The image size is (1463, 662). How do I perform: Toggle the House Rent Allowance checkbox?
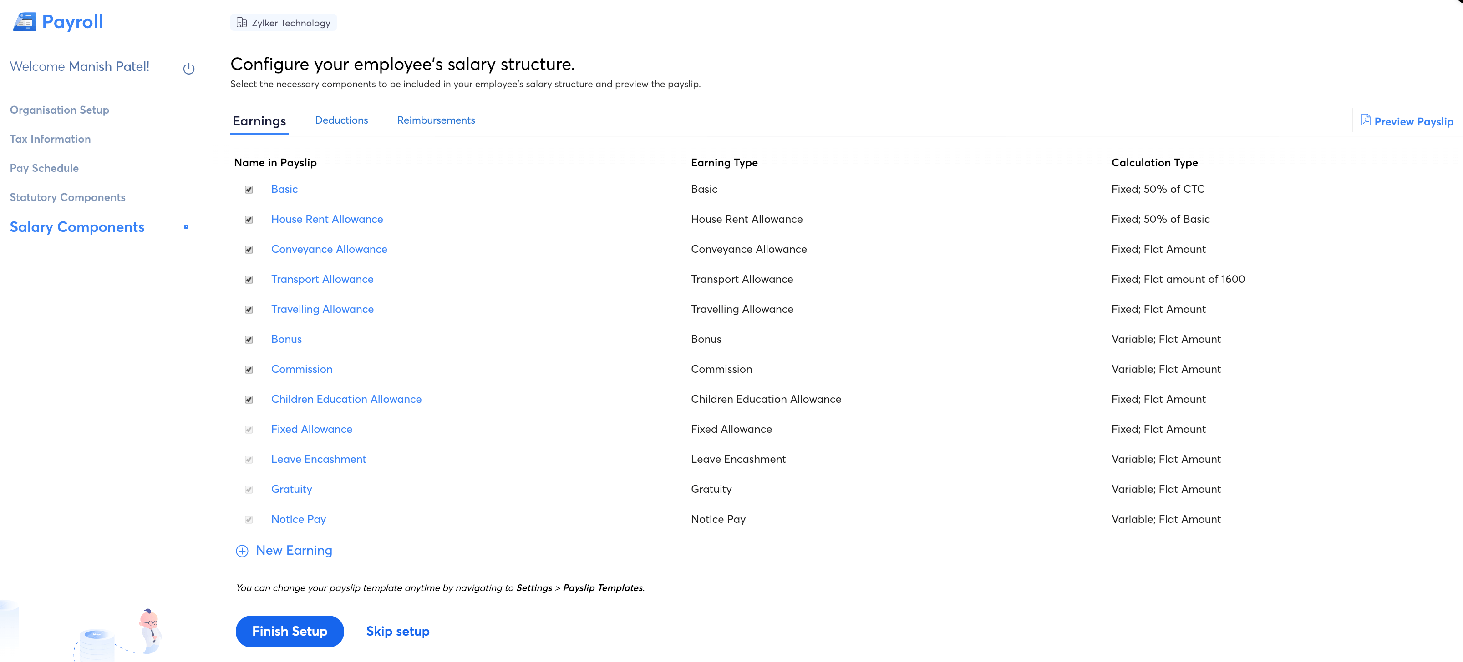click(249, 220)
